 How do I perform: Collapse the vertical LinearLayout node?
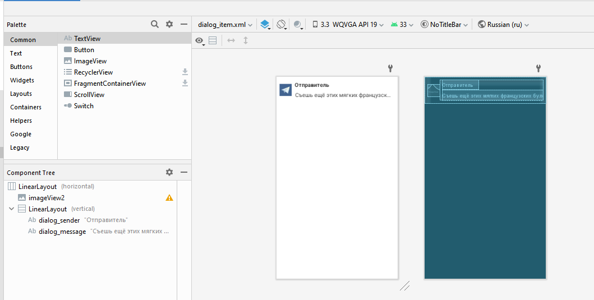coord(11,209)
